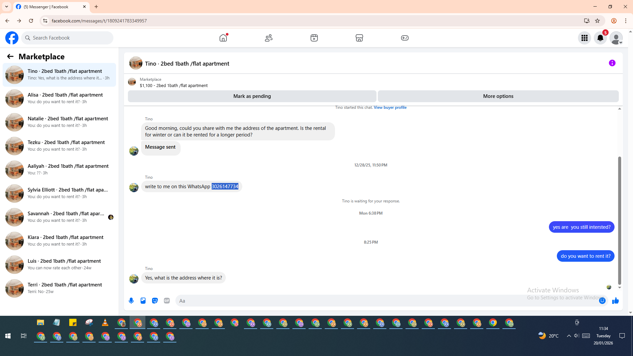Open Chrome menu three dots
Image resolution: width=633 pixels, height=356 pixels.
coord(626,21)
